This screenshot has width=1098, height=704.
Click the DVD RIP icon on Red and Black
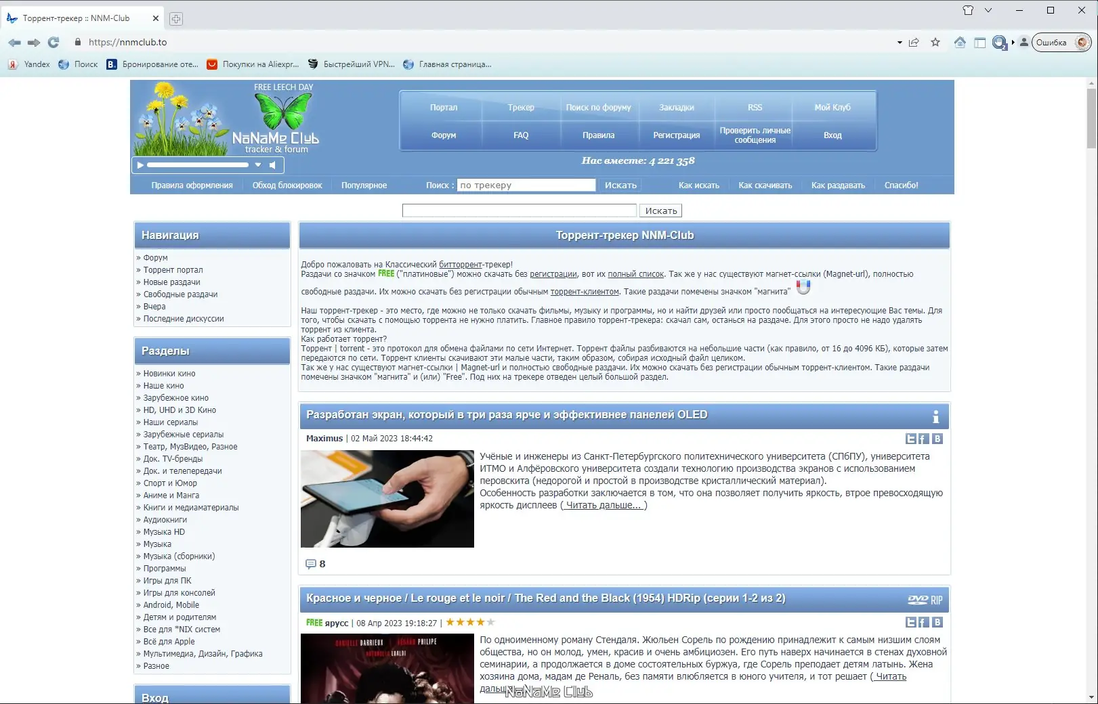[x=925, y=600]
